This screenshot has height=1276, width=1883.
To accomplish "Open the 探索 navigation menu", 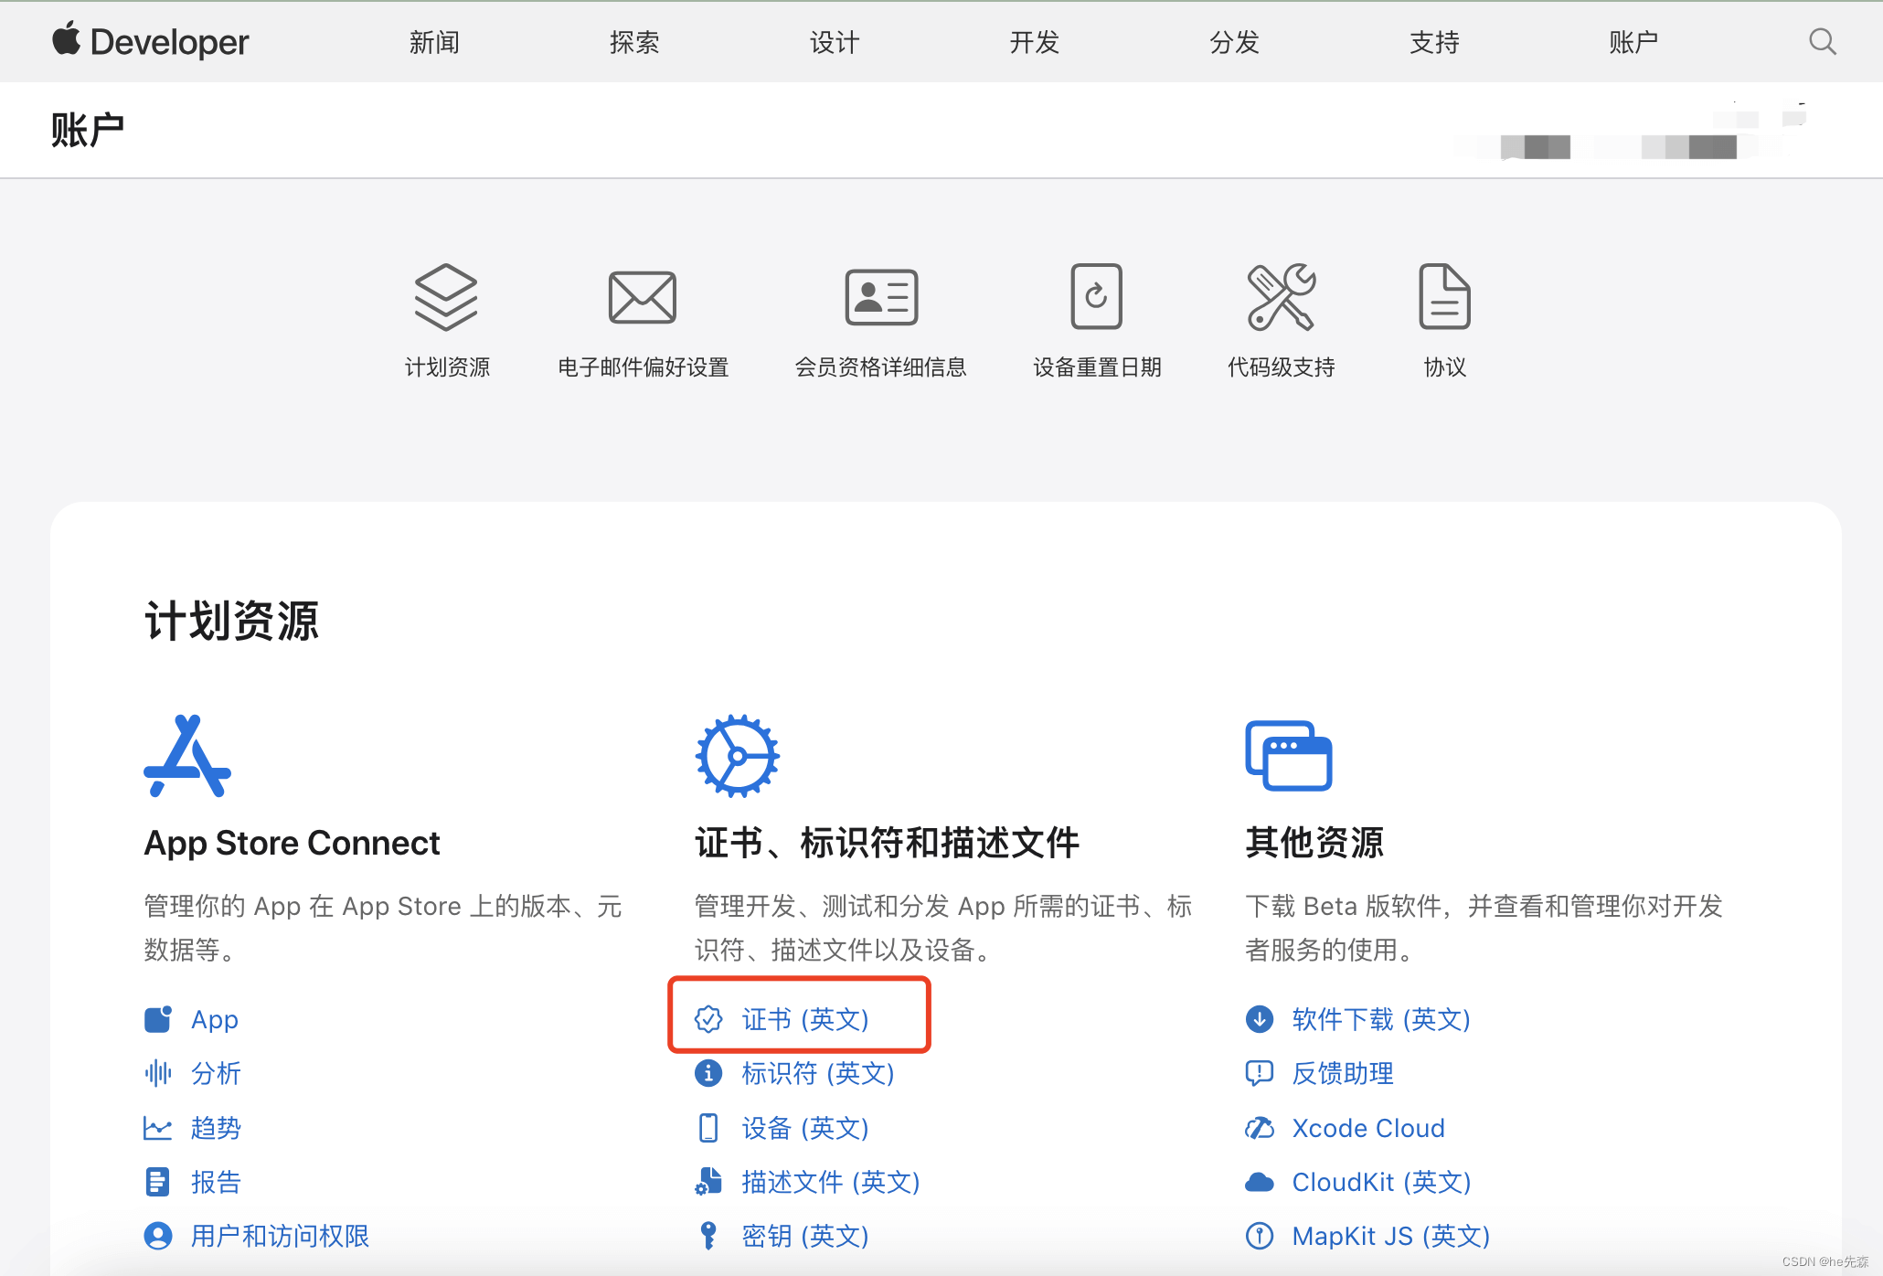I will pos(634,42).
